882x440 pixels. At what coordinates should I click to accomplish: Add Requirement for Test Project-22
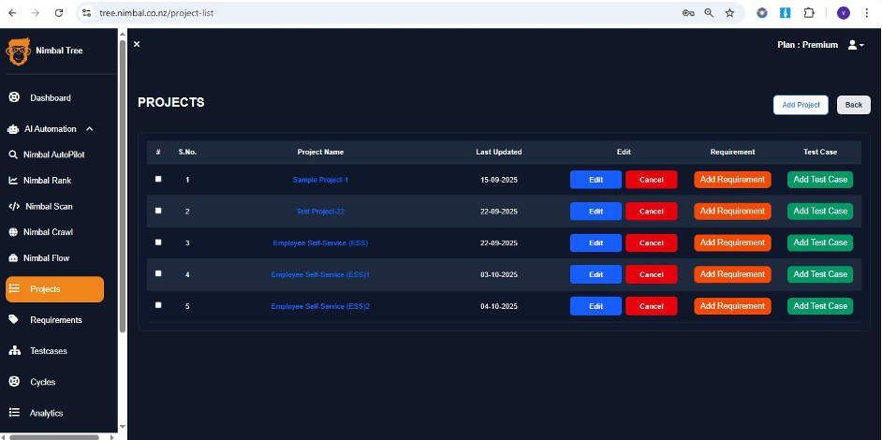tap(732, 211)
